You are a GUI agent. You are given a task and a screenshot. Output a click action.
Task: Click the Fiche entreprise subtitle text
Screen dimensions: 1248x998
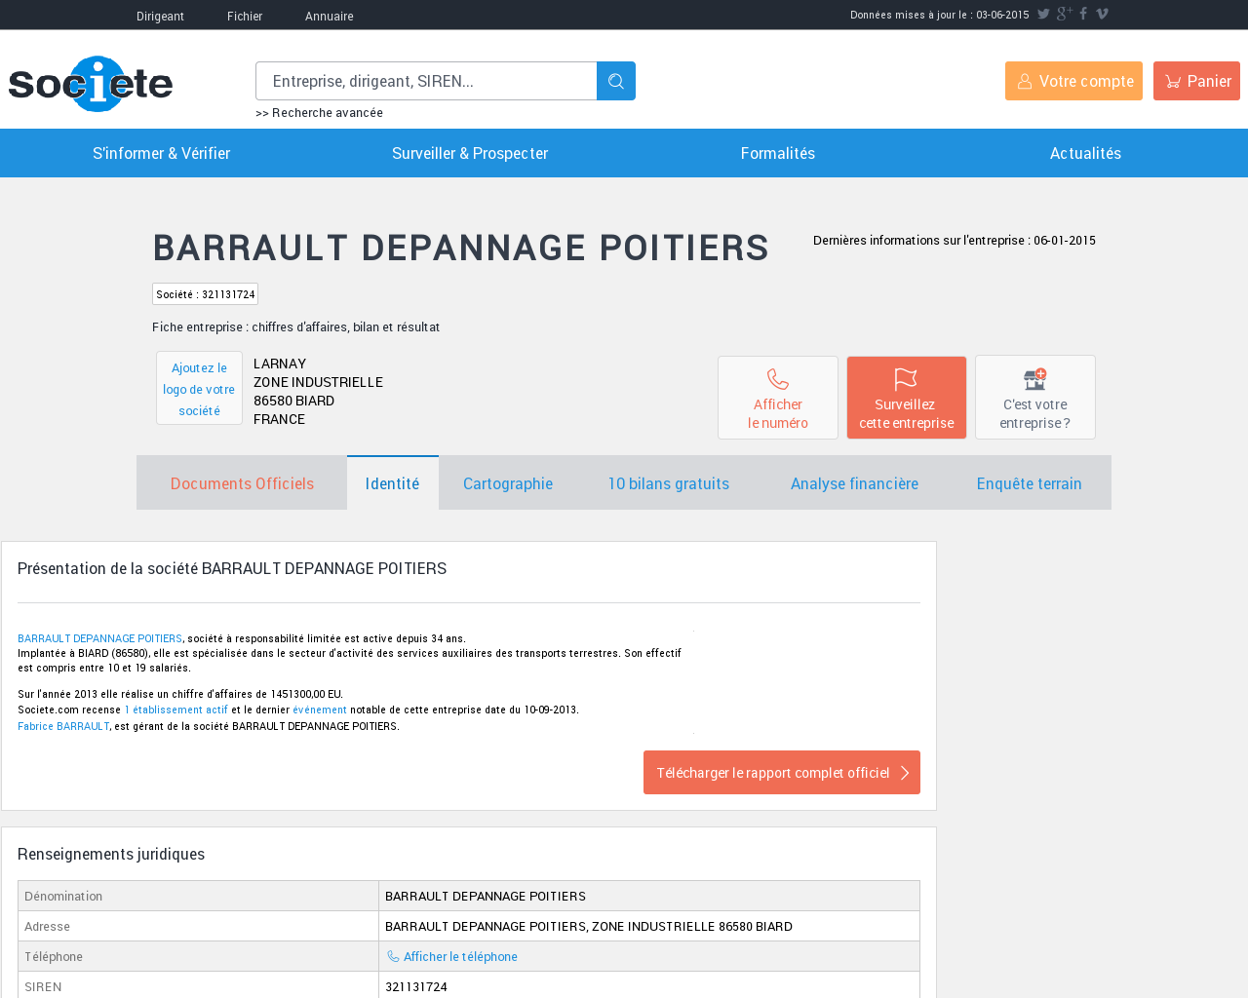pos(295,326)
